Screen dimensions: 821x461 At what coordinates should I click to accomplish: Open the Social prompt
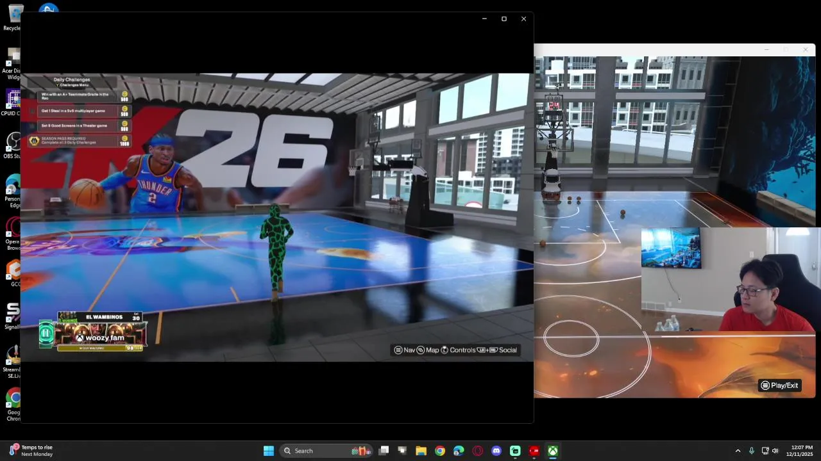pos(498,350)
